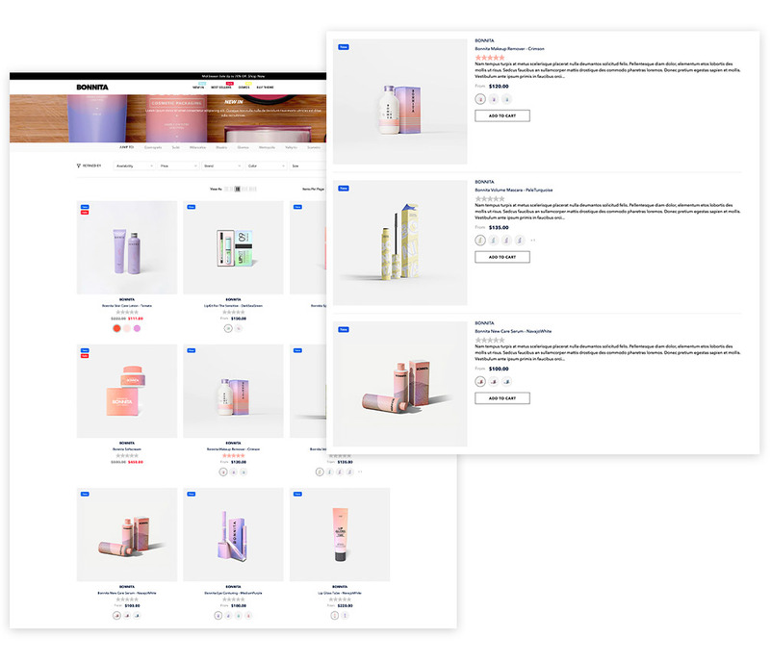Select a bottle variant icon under Volume Mascara
This screenshot has height=663, width=770.
[480, 240]
